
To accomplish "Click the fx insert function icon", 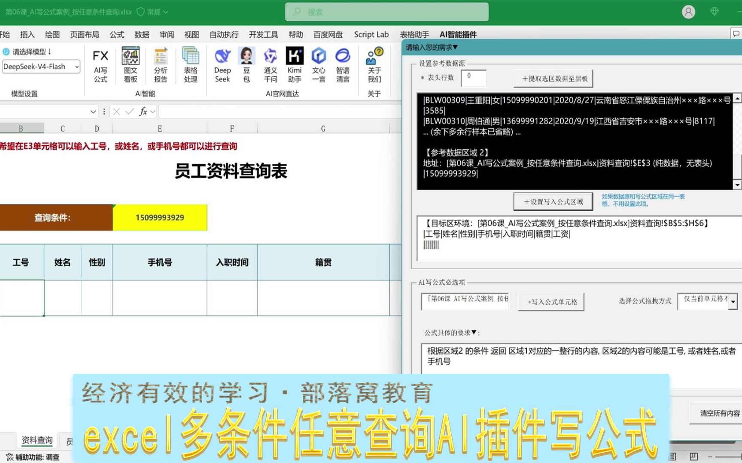I will (x=143, y=111).
